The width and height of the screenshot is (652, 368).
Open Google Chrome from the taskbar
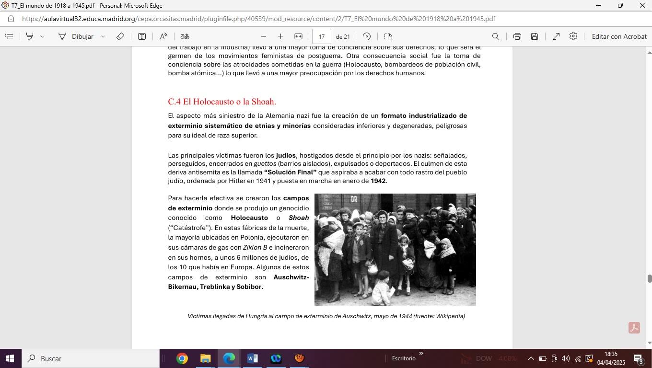point(182,358)
